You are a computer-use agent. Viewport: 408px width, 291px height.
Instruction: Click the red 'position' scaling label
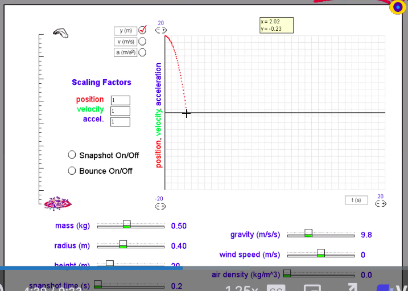point(90,100)
